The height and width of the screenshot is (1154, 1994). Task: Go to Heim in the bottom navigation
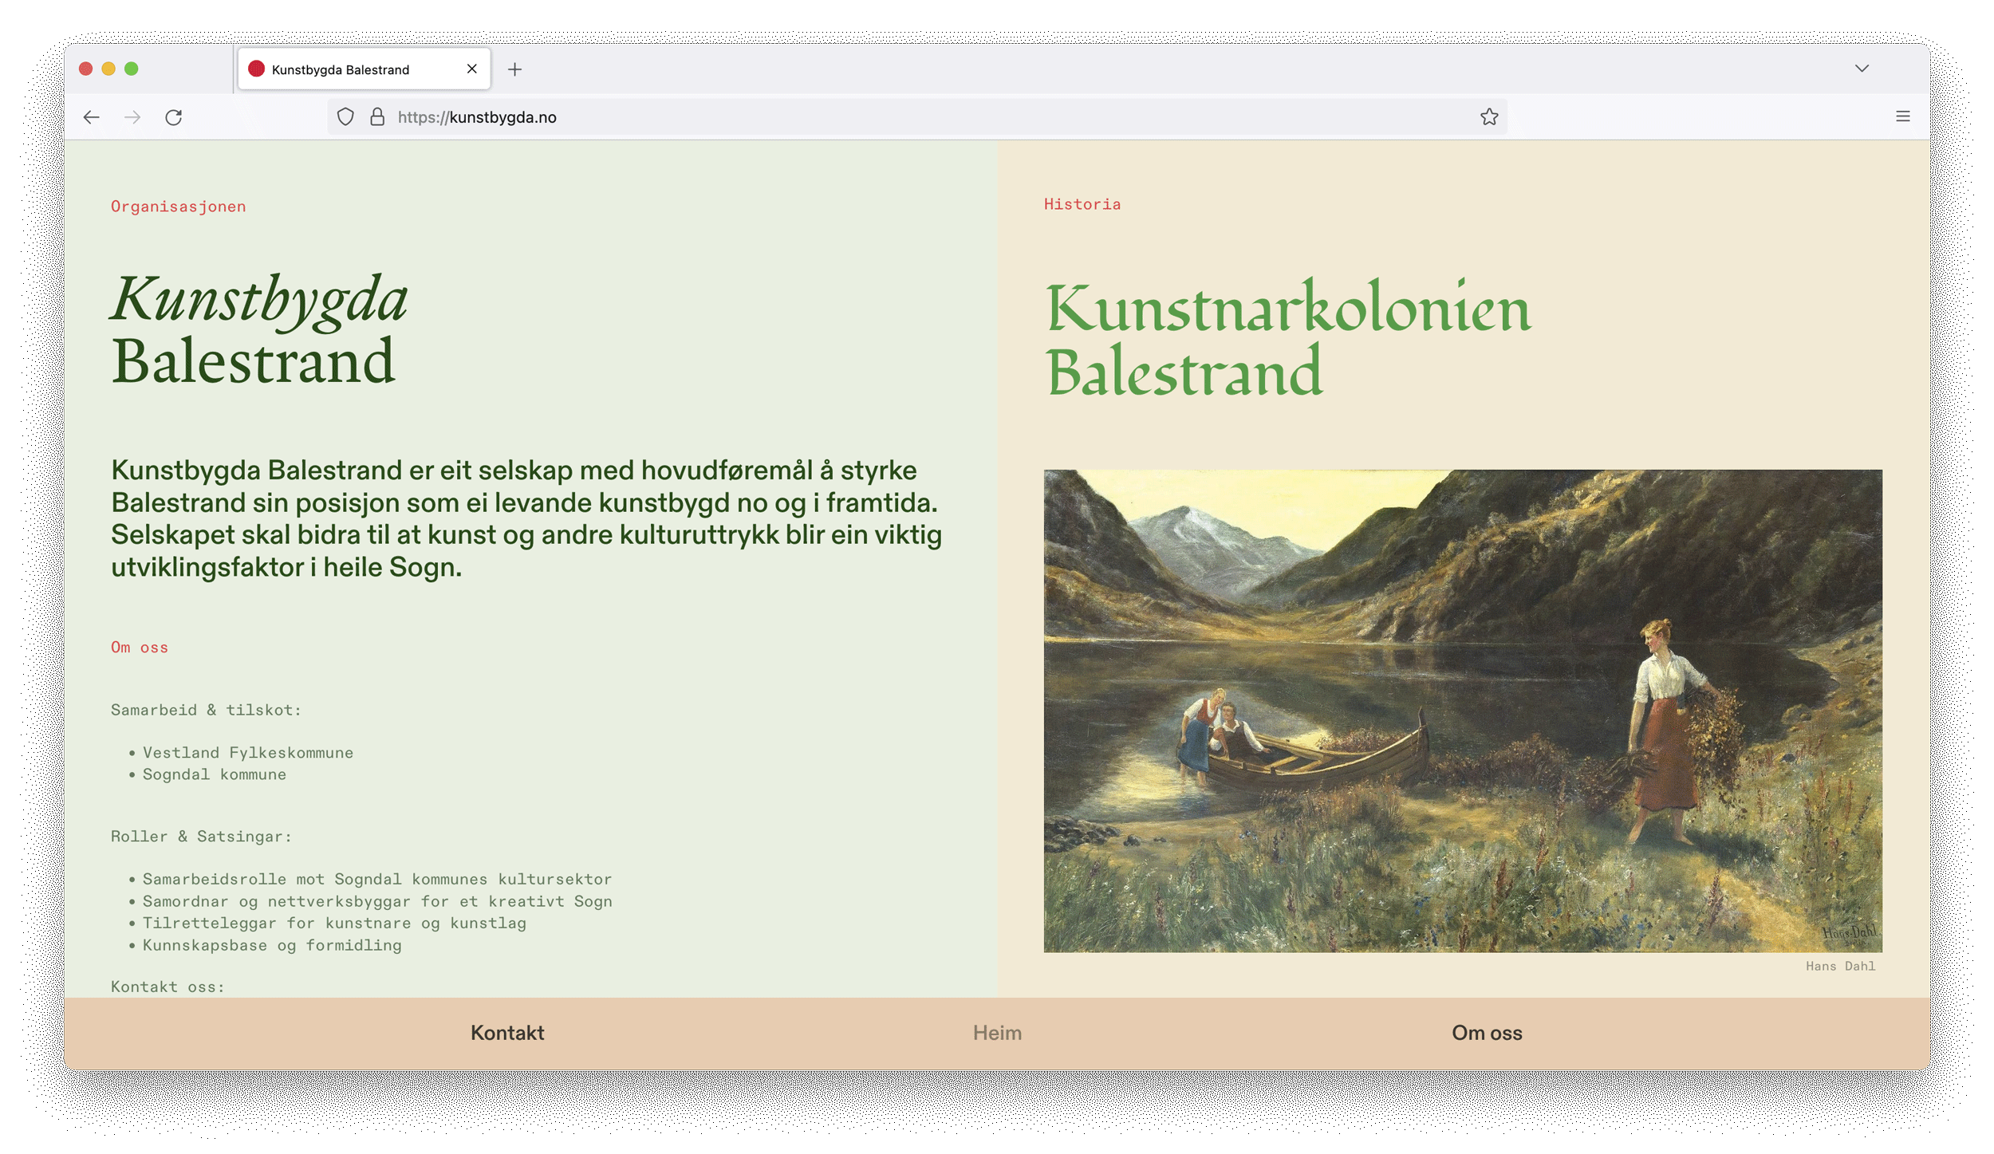click(x=997, y=1033)
